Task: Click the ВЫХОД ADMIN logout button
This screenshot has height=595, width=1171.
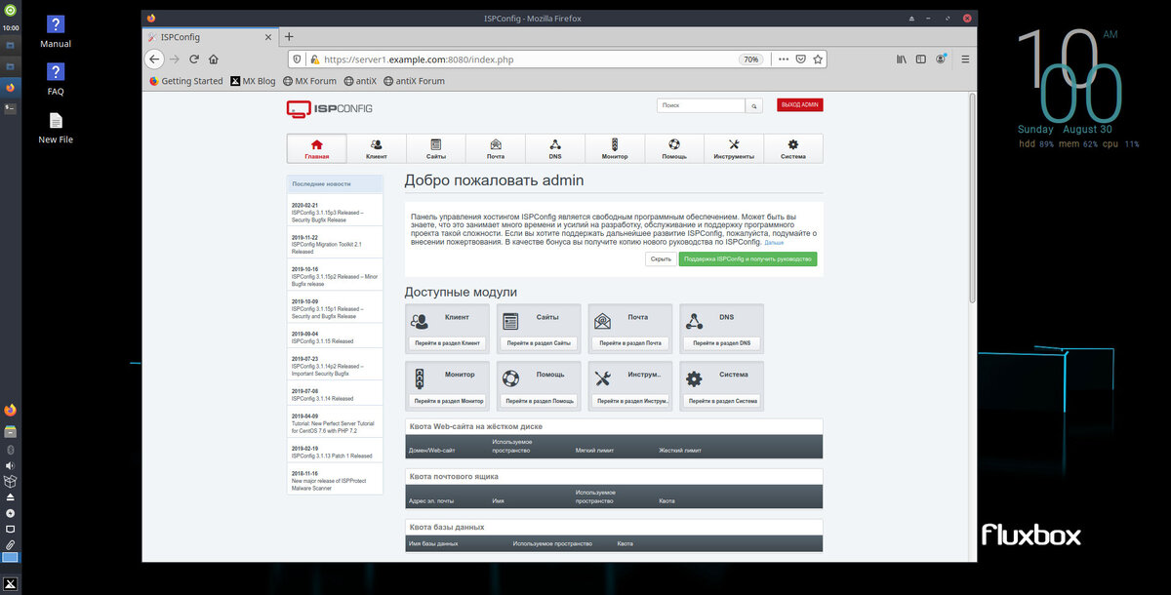Action: (800, 105)
